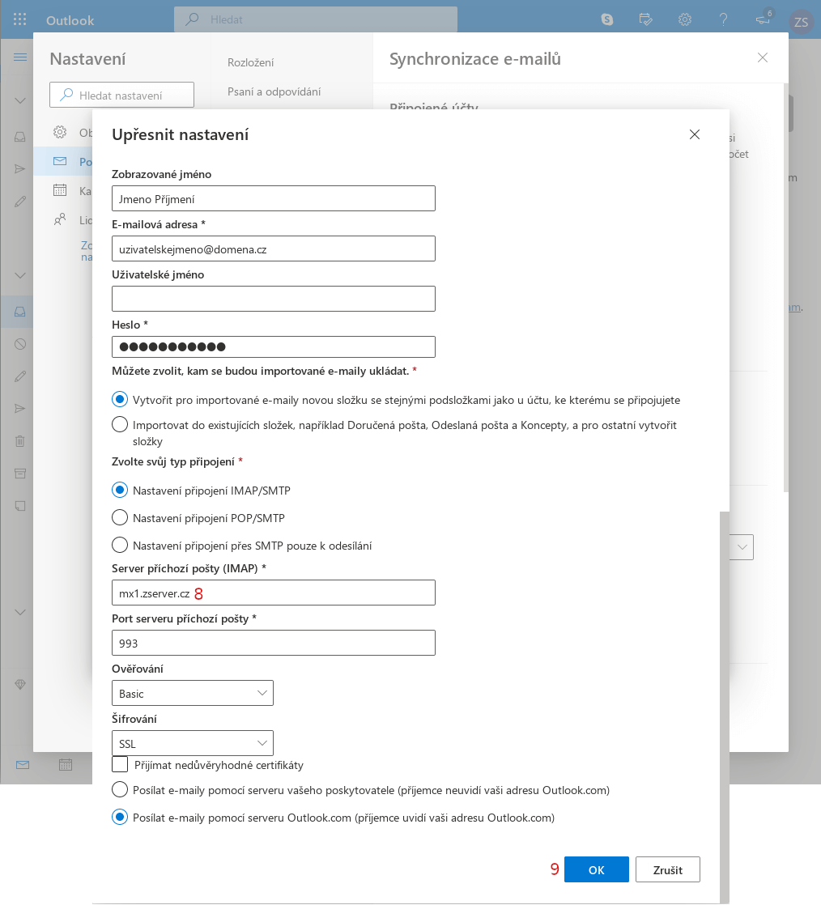This screenshot has height=905, width=821.
Task: Open the first inbox icon under favorites
Action: click(x=20, y=136)
